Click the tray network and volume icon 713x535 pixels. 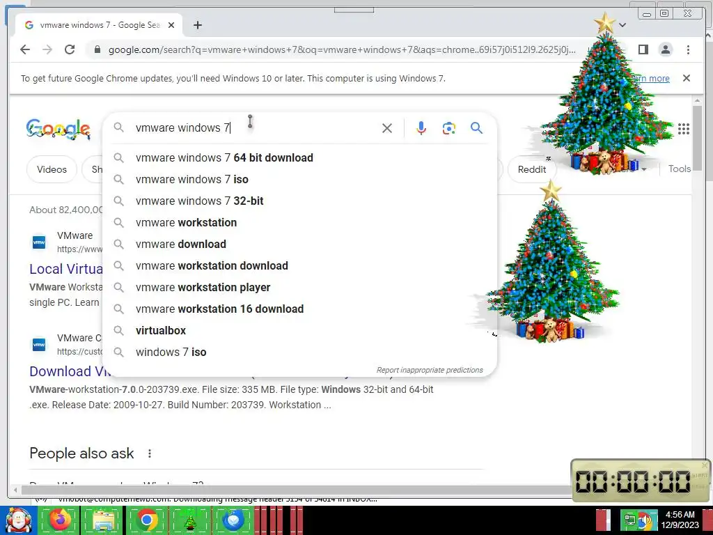pyautogui.click(x=638, y=520)
